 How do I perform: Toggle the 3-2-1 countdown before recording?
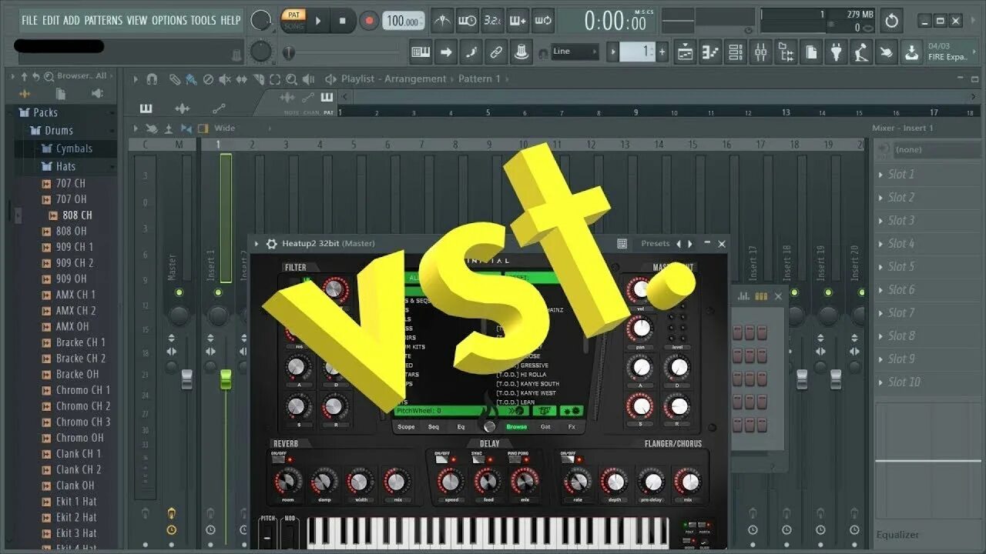[492, 21]
